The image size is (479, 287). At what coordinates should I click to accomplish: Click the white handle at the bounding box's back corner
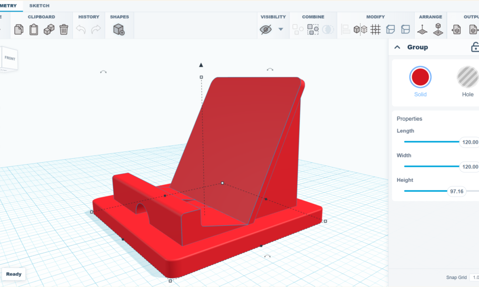point(222,183)
